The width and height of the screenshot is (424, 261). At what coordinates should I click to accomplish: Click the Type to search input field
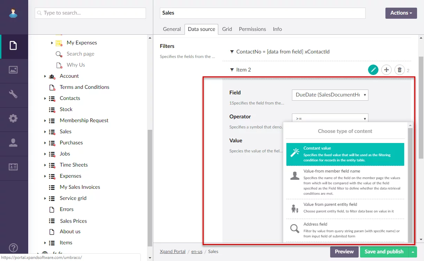click(x=90, y=13)
